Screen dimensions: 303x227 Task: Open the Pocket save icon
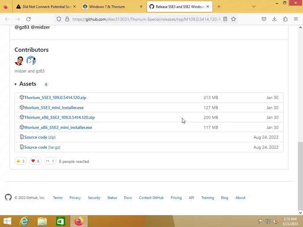click(x=264, y=19)
